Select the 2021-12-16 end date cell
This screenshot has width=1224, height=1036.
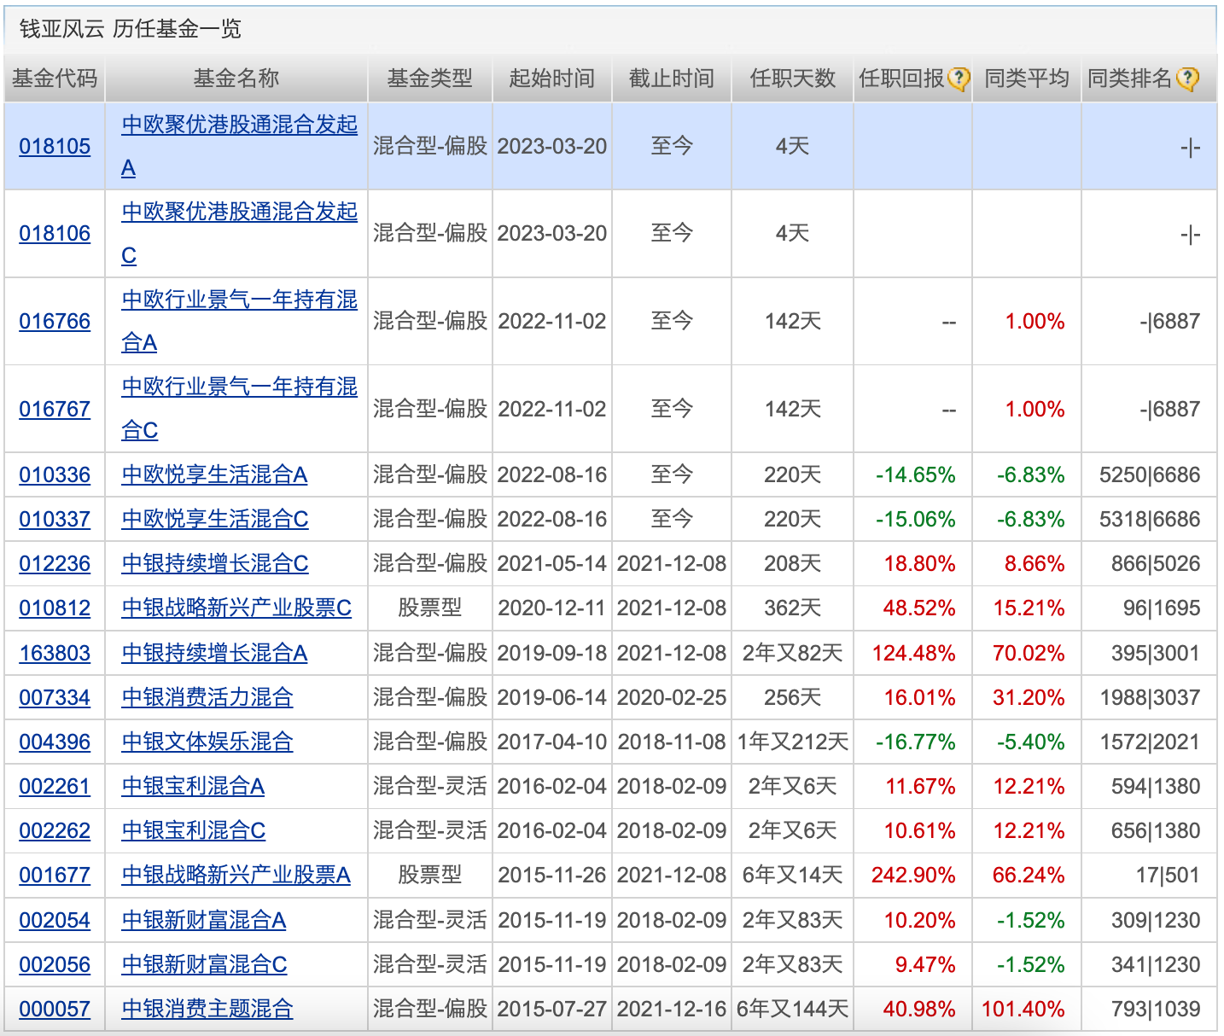(x=672, y=1009)
